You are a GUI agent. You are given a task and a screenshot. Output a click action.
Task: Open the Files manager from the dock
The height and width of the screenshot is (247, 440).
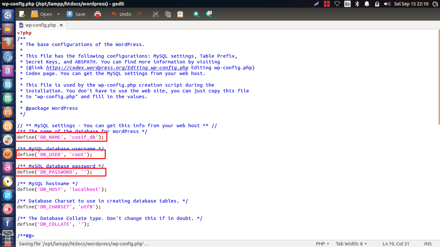point(8,29)
